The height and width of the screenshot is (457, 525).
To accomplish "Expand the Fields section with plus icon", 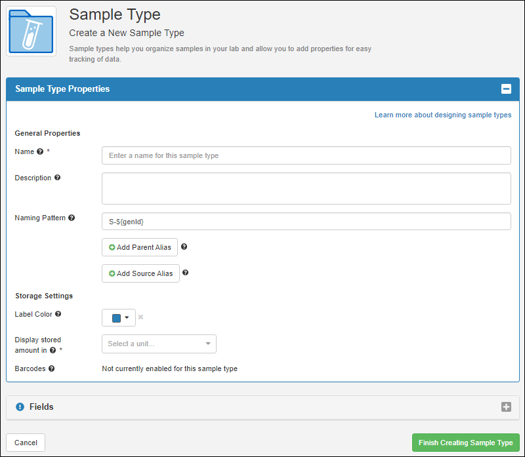I will (506, 407).
